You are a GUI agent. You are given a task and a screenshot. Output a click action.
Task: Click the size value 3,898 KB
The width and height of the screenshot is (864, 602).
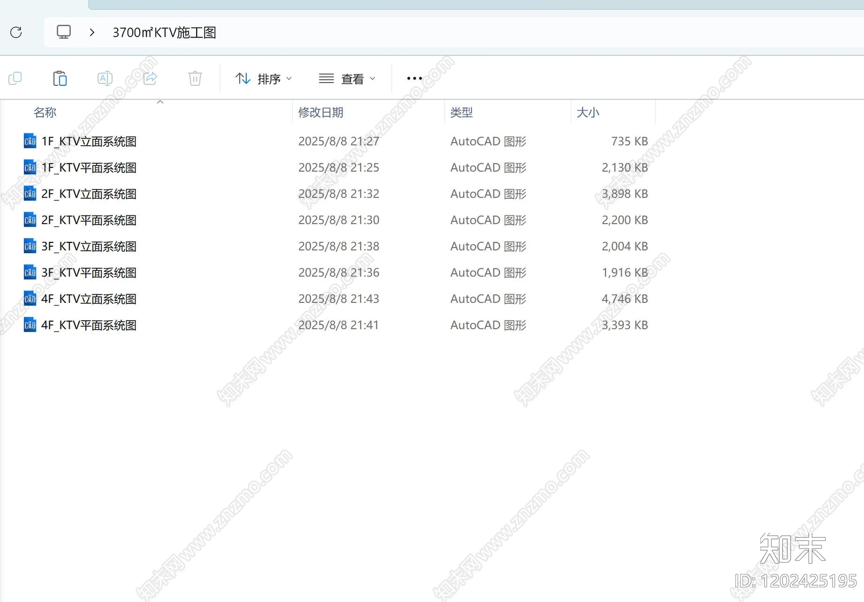[x=625, y=194]
